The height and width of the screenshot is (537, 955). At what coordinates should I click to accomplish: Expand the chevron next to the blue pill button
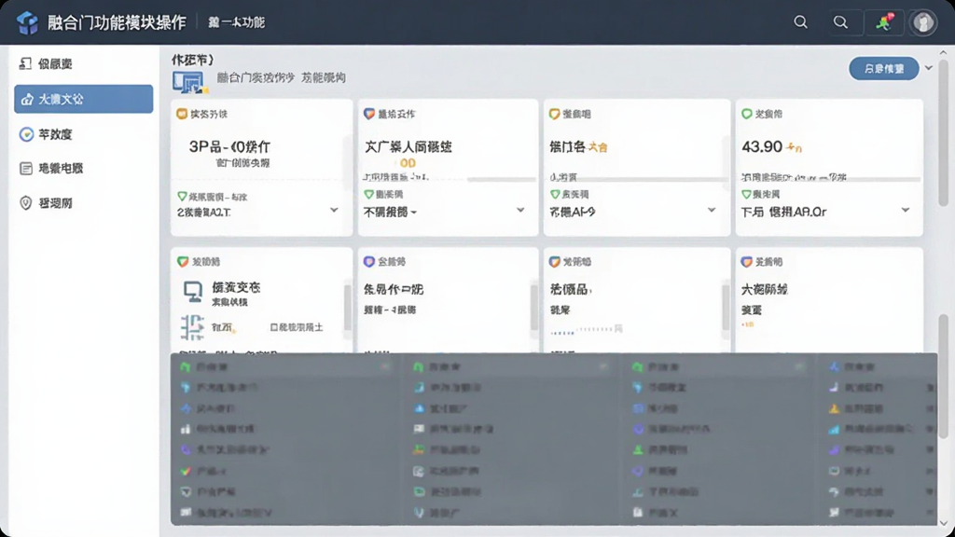click(929, 68)
